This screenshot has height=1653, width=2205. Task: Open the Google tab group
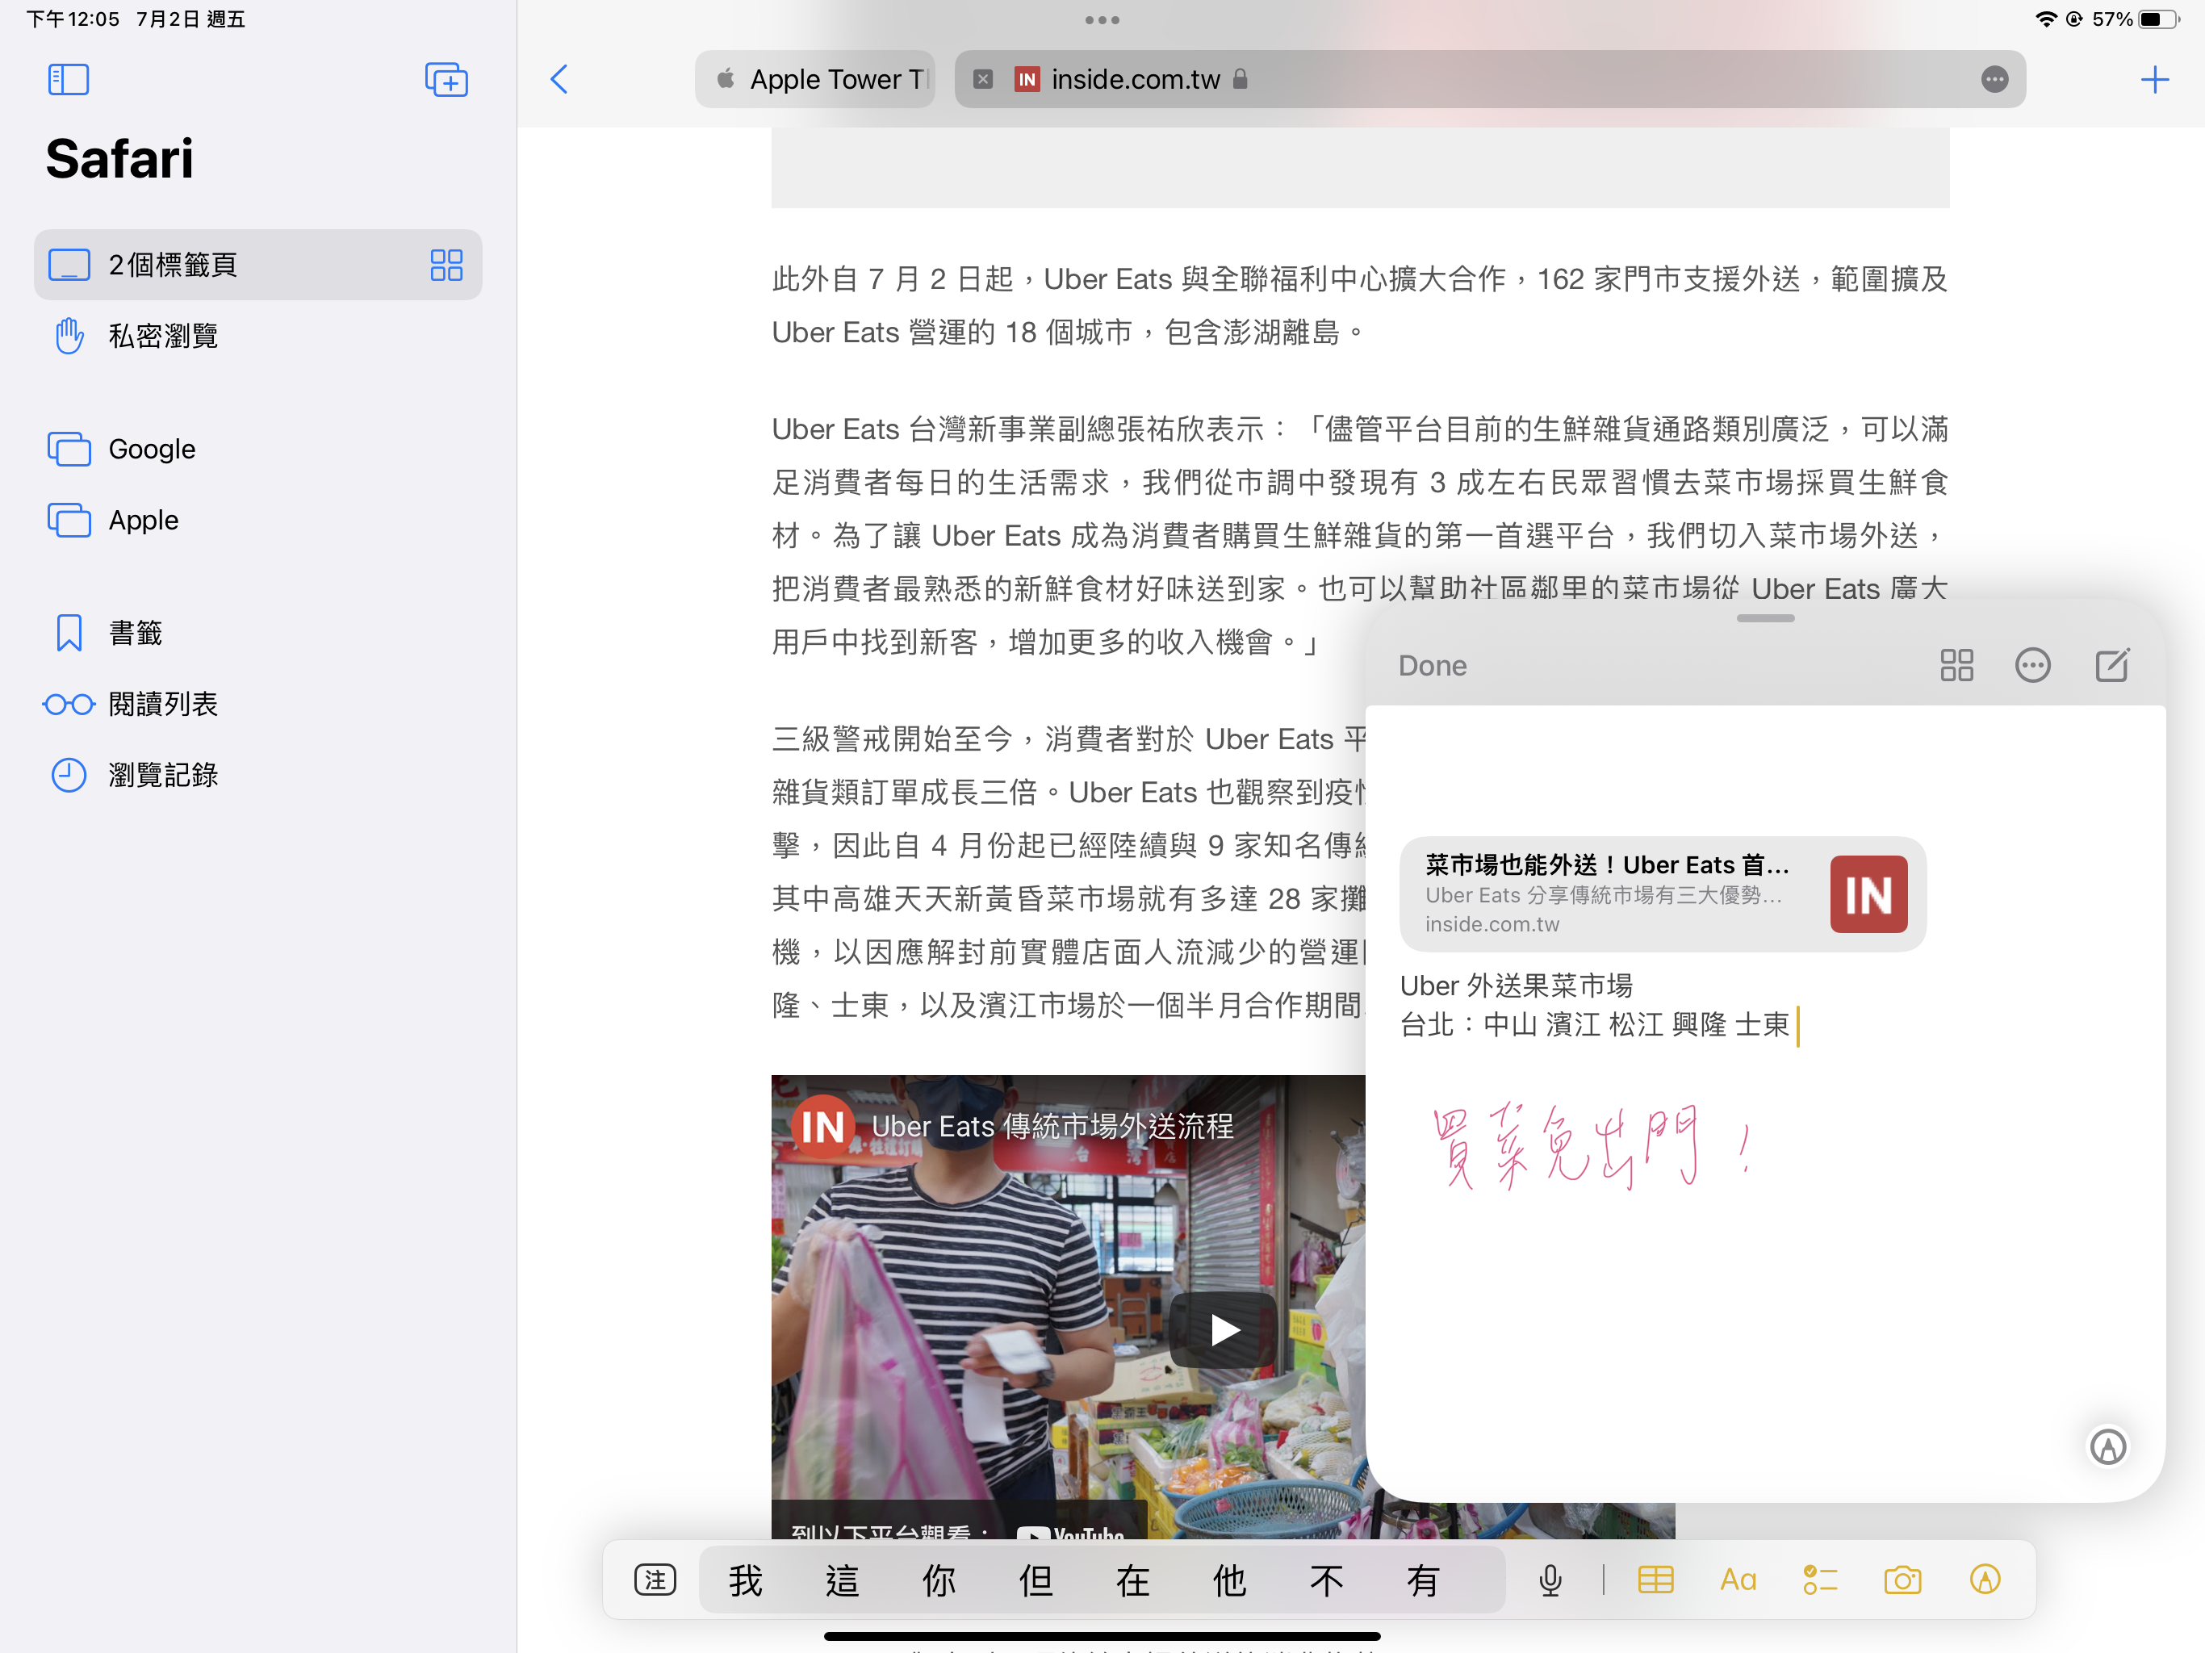pyautogui.click(x=258, y=449)
